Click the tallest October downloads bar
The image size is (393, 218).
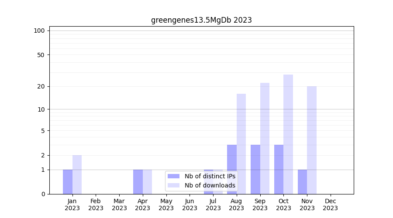click(288, 134)
